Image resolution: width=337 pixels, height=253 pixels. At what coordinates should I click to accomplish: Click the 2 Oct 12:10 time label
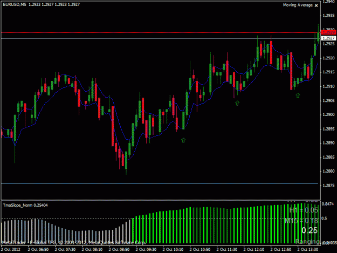pyautogui.click(x=253, y=250)
